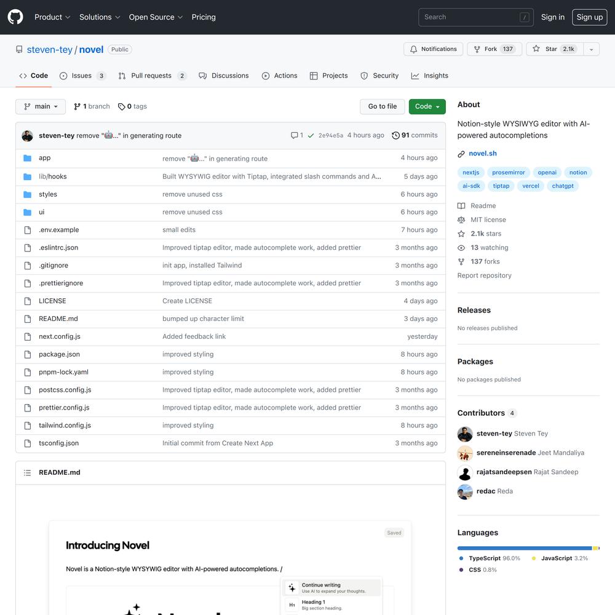Open the GitHub home logo
The width and height of the screenshot is (615, 615).
(15, 17)
